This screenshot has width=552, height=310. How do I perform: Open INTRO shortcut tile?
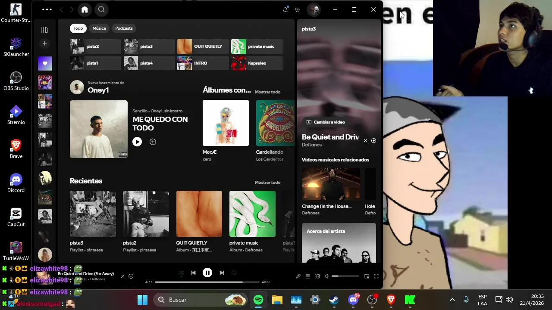[x=203, y=63]
